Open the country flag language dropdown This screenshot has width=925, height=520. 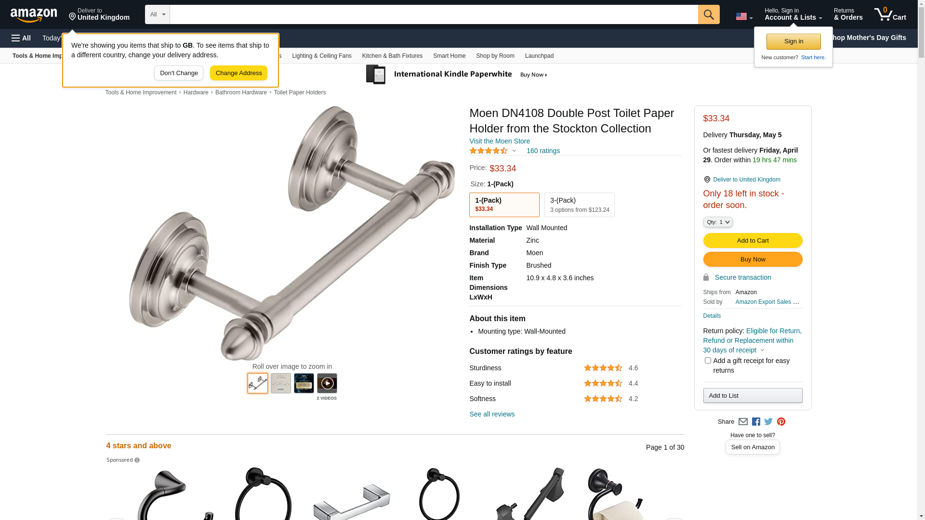tap(744, 16)
